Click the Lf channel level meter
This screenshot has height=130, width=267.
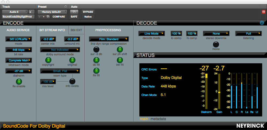(x=257, y=91)
